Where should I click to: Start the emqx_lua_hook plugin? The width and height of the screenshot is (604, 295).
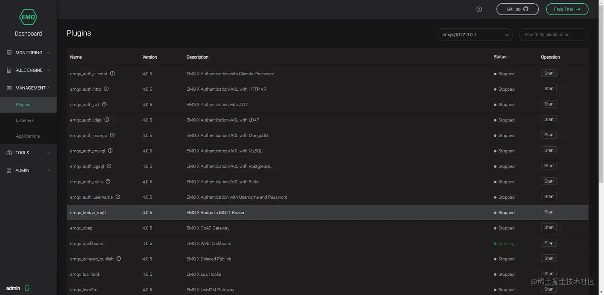(549, 274)
